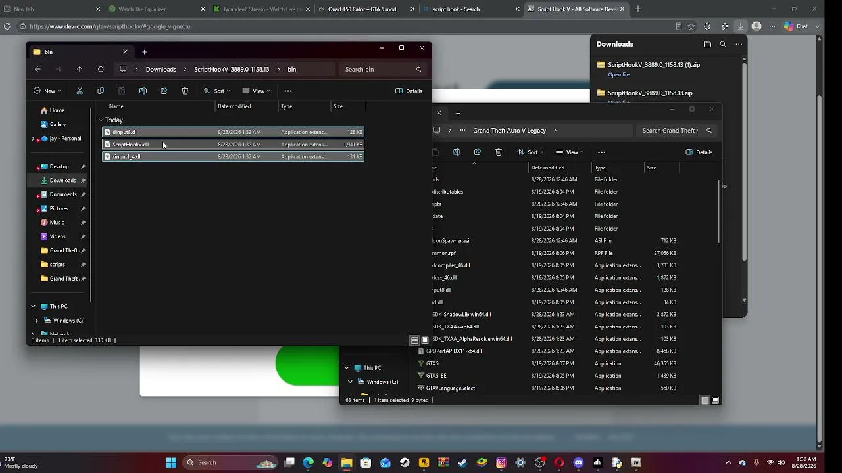Open Sort dropdown in bin window
The height and width of the screenshot is (473, 842).
tap(216, 91)
